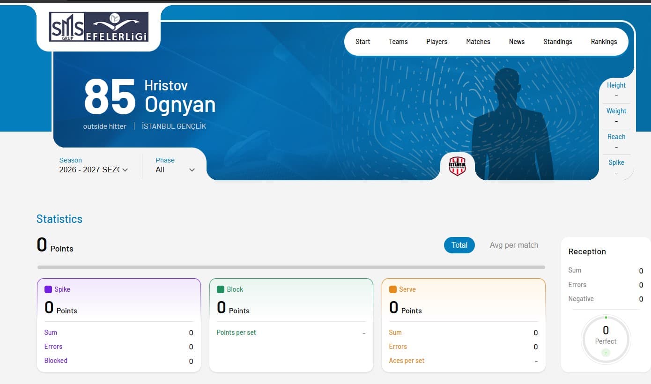Open the Matches page

click(x=478, y=42)
